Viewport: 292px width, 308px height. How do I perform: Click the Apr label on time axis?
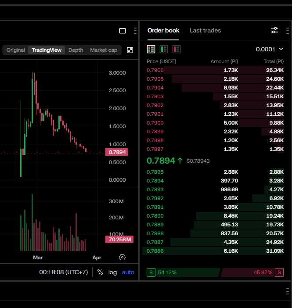(97, 258)
